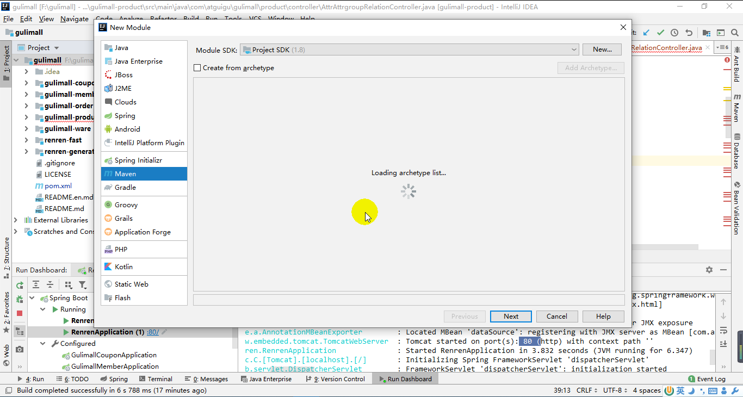Click the Search Everywhere magnifier icon
Image resolution: width=743 pixels, height=397 pixels.
[735, 33]
